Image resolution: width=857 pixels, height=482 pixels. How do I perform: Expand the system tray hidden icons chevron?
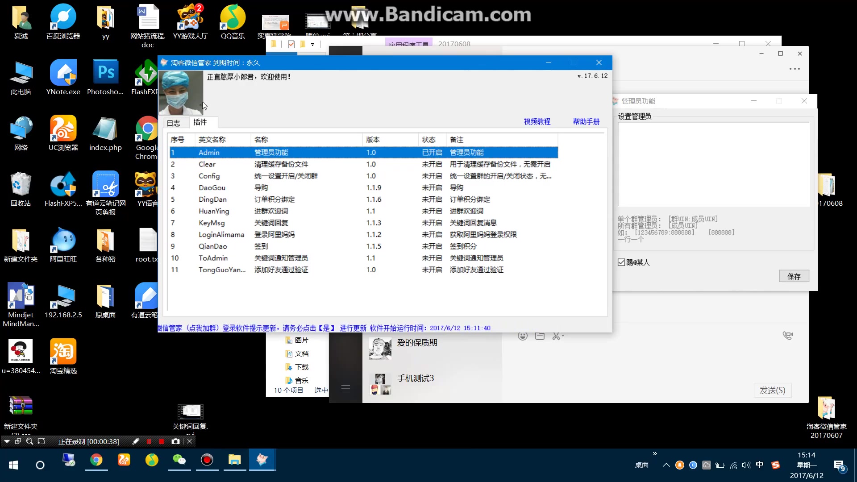tap(666, 465)
